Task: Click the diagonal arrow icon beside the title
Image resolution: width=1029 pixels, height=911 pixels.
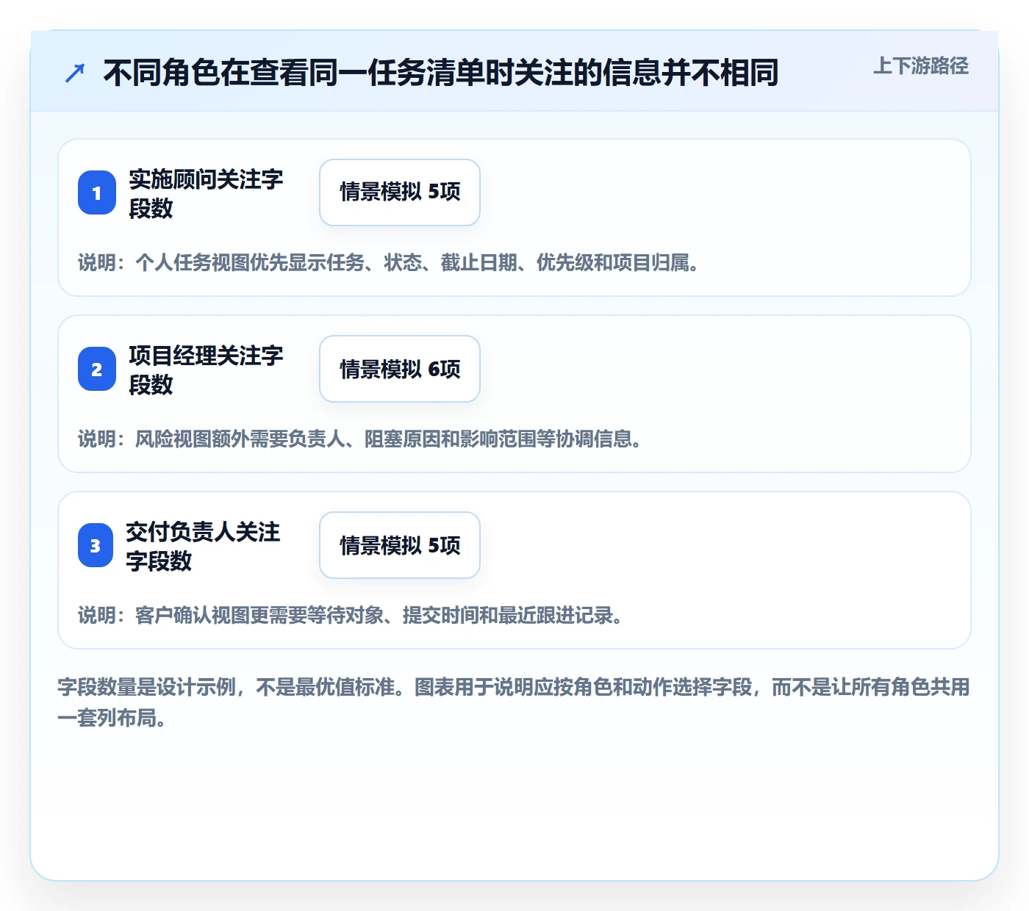Action: point(75,73)
